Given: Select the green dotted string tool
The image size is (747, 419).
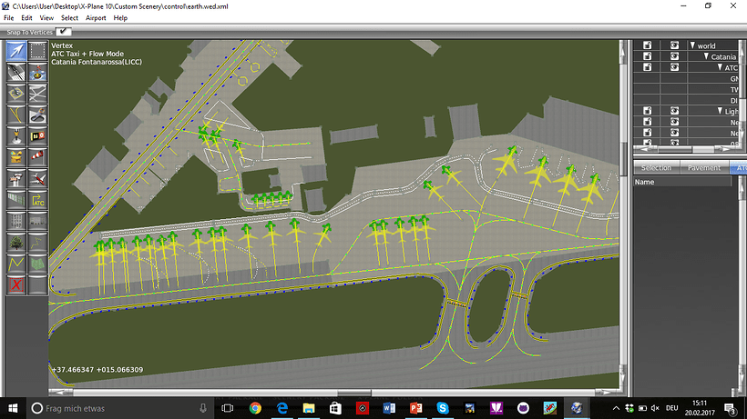Looking at the screenshot, I should [x=37, y=243].
